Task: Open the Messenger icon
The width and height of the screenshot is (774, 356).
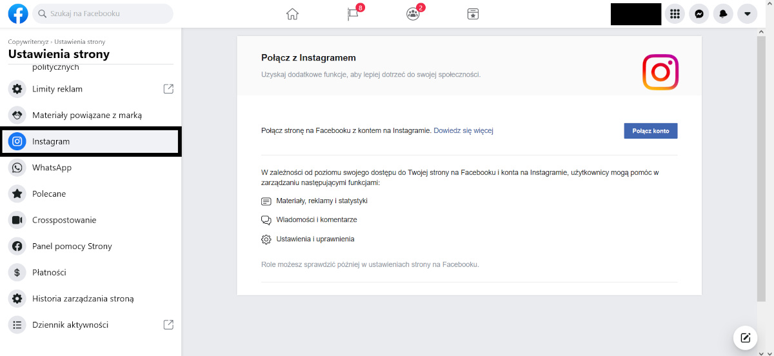Action: 699,14
